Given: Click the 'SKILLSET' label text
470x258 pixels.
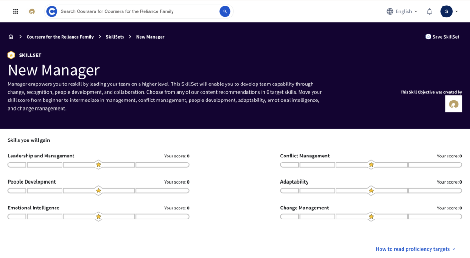Looking at the screenshot, I should (x=30, y=55).
